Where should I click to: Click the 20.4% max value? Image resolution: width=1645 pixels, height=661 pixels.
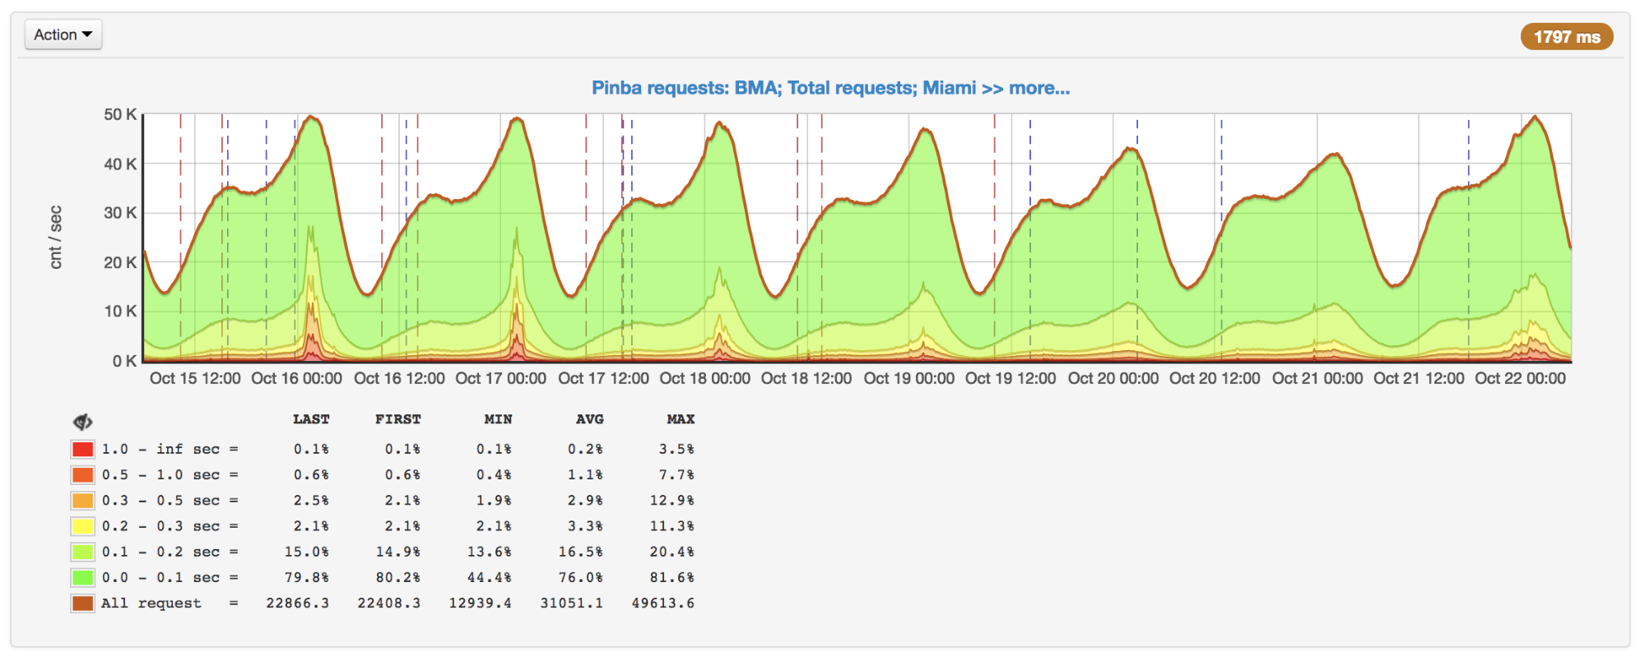(x=672, y=552)
